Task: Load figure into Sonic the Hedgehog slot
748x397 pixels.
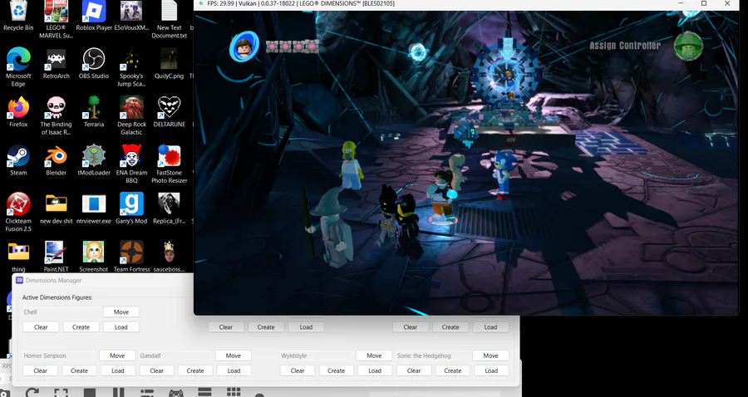Action: (x=491, y=370)
